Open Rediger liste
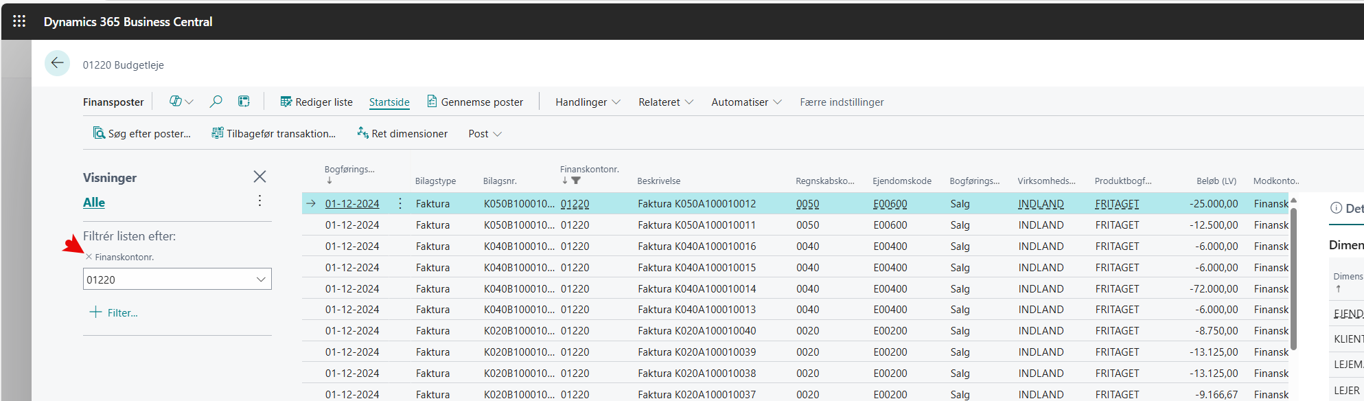 [x=316, y=102]
